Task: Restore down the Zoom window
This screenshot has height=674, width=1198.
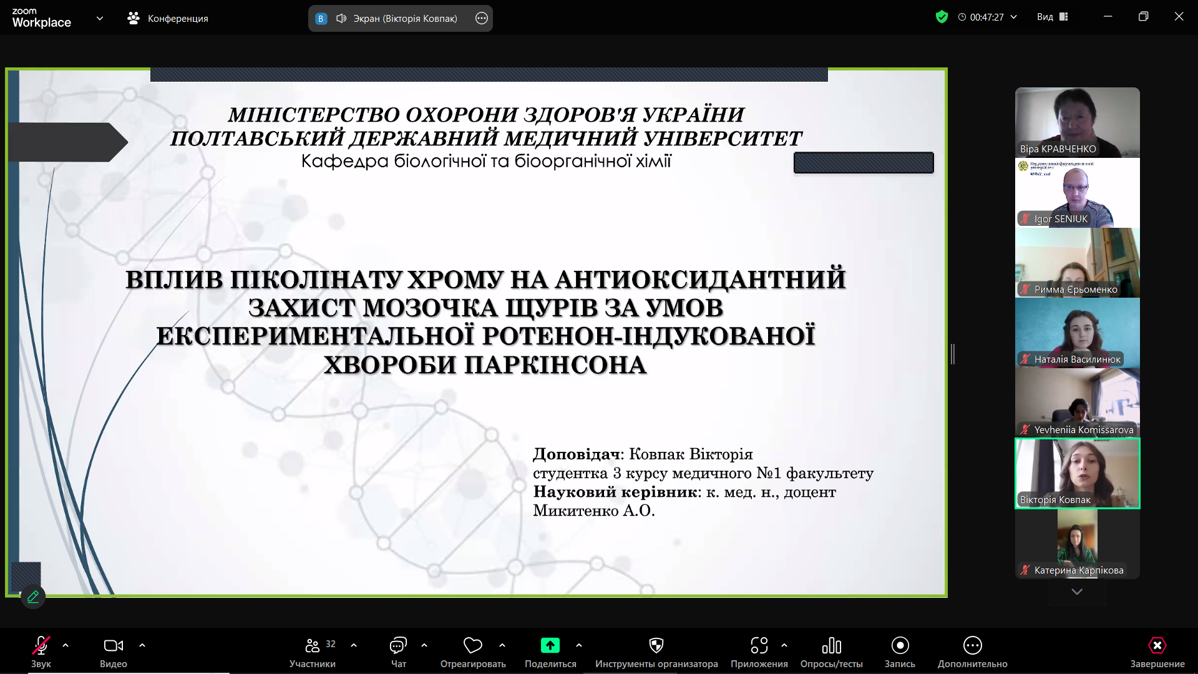Action: point(1143,17)
